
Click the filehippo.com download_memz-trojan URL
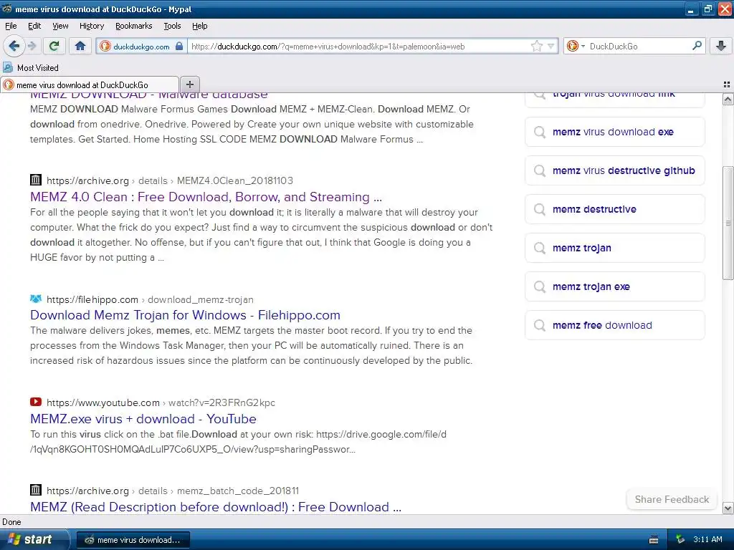point(150,300)
